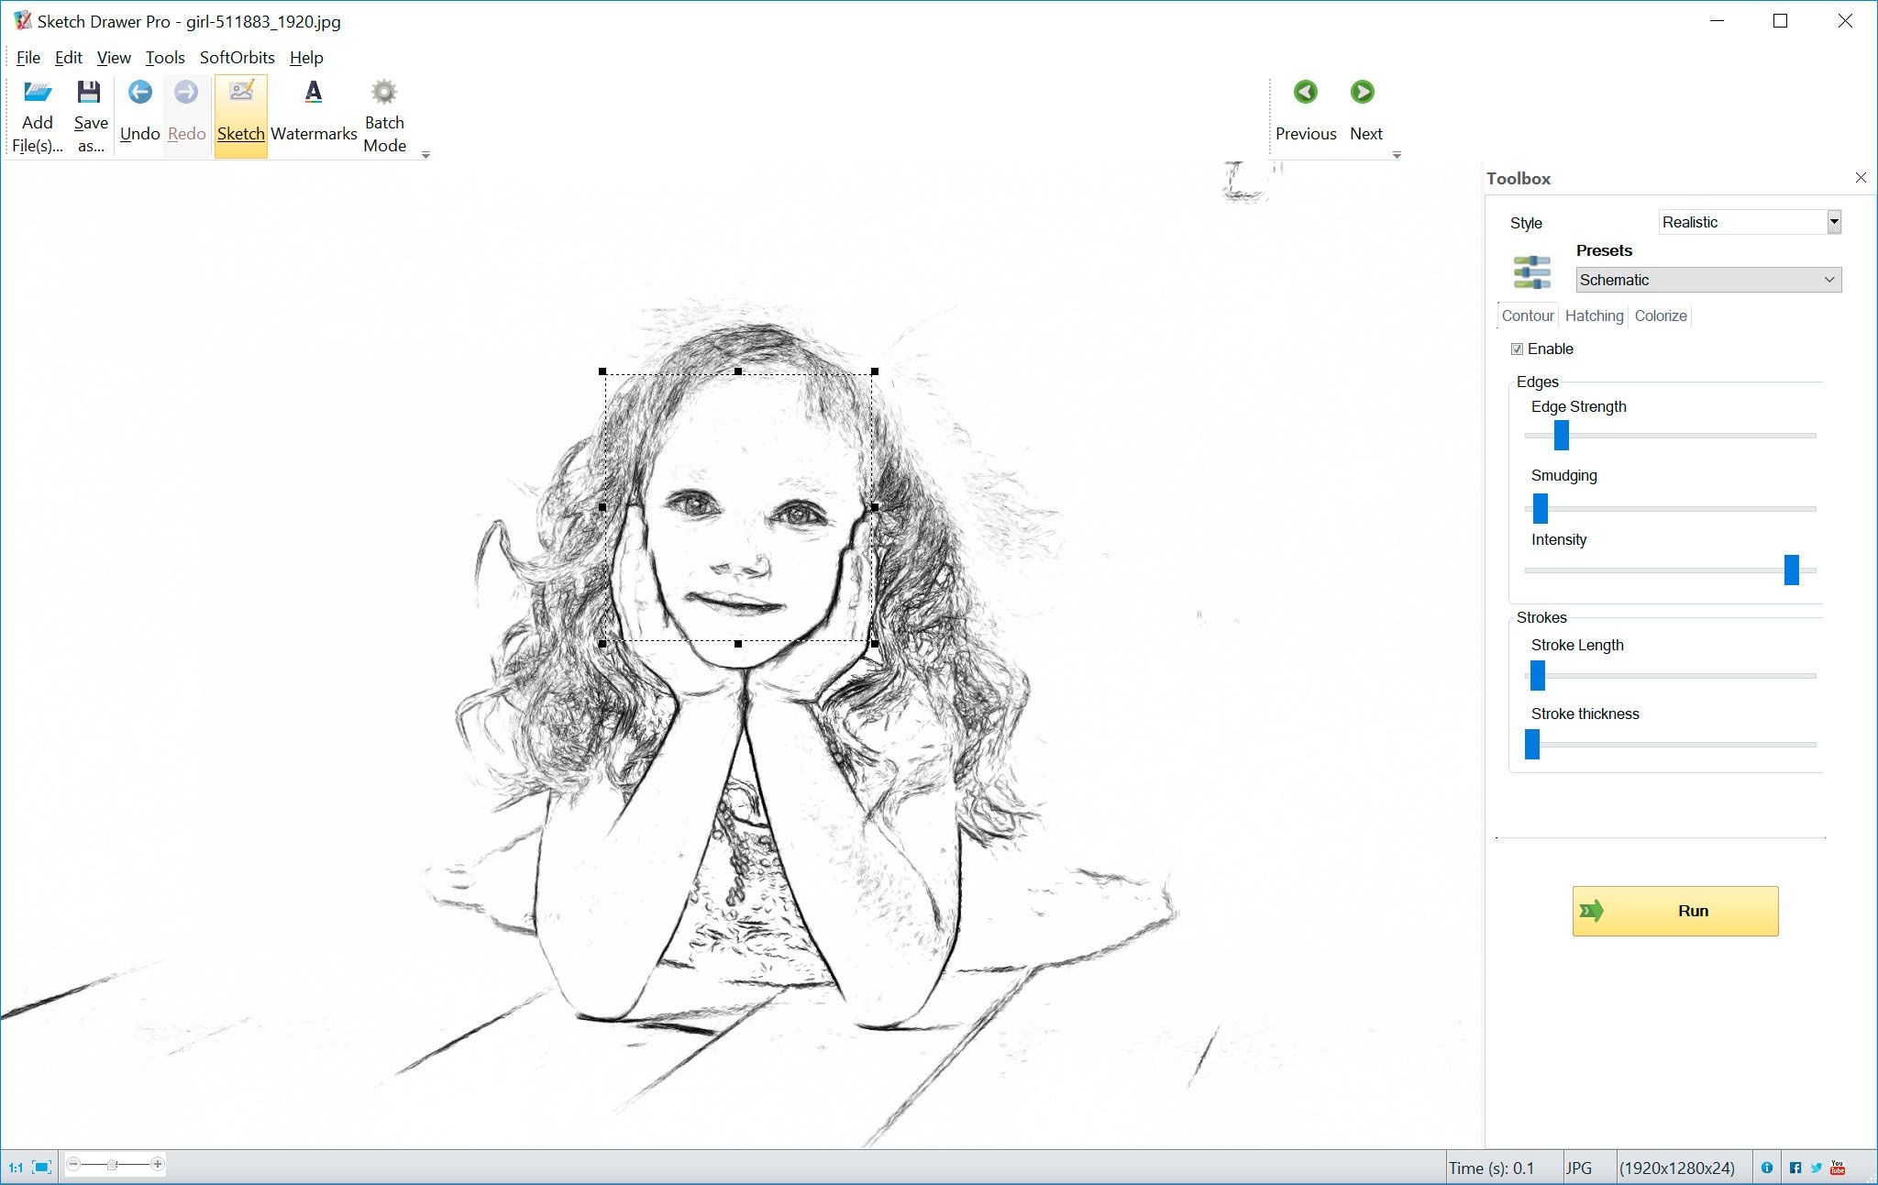Open the SoftOrbits menu
Screen dimensions: 1878x1185
[236, 58]
